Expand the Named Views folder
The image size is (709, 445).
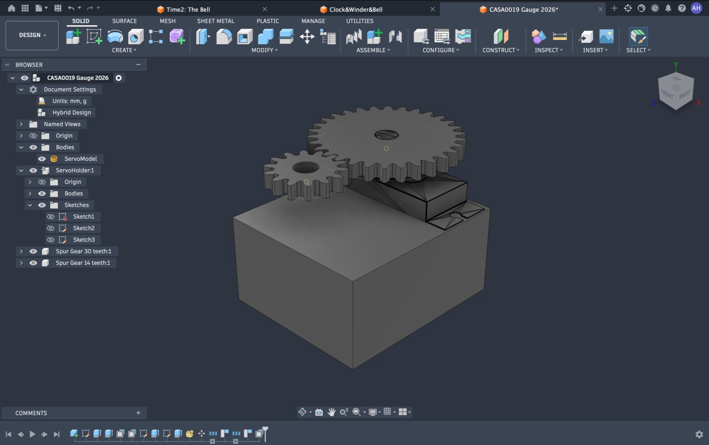click(21, 124)
